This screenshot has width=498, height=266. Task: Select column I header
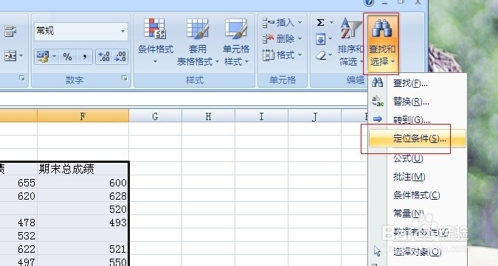coord(261,116)
